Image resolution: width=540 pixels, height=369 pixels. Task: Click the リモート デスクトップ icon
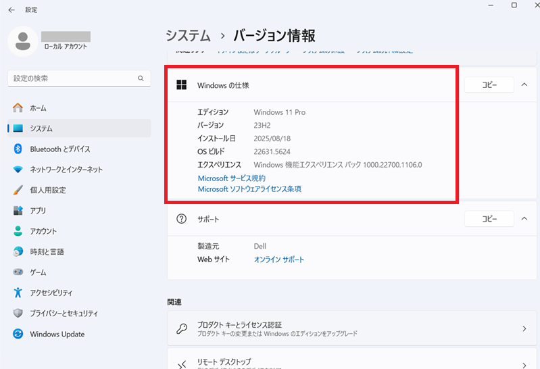[182, 364]
